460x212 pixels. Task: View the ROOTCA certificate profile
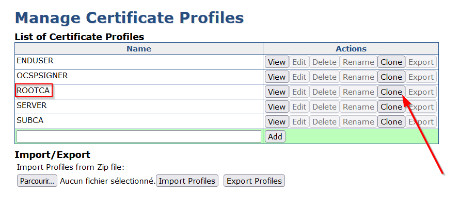tap(277, 92)
